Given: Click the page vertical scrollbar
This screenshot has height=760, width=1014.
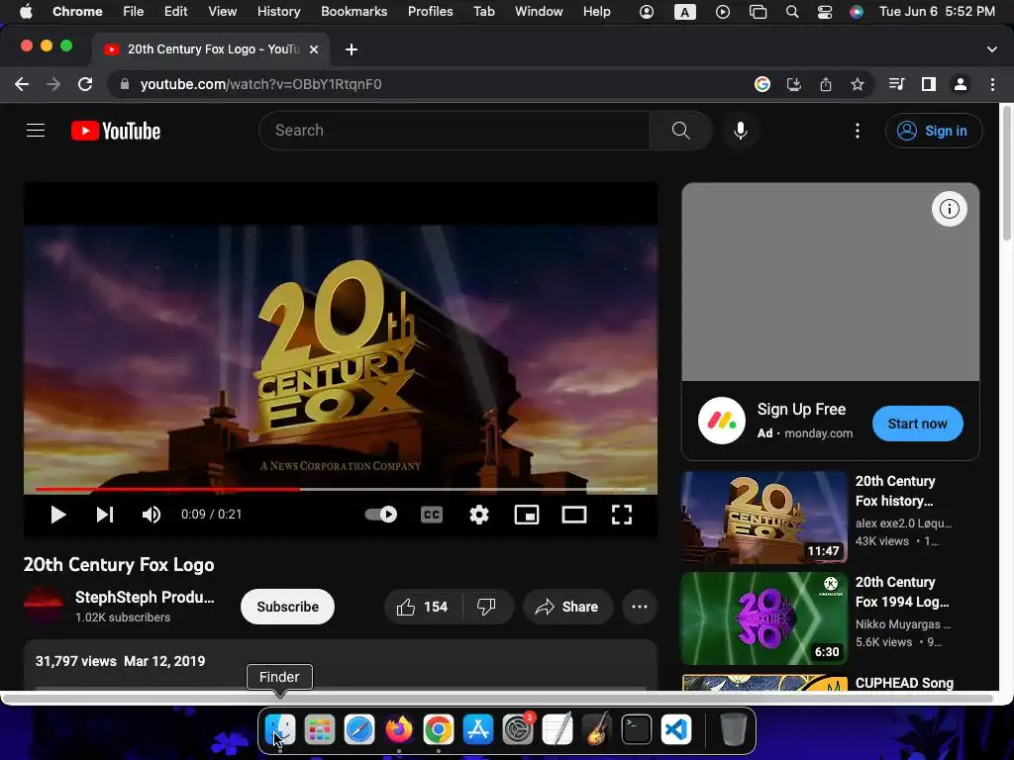Looking at the screenshot, I should click(1006, 174).
